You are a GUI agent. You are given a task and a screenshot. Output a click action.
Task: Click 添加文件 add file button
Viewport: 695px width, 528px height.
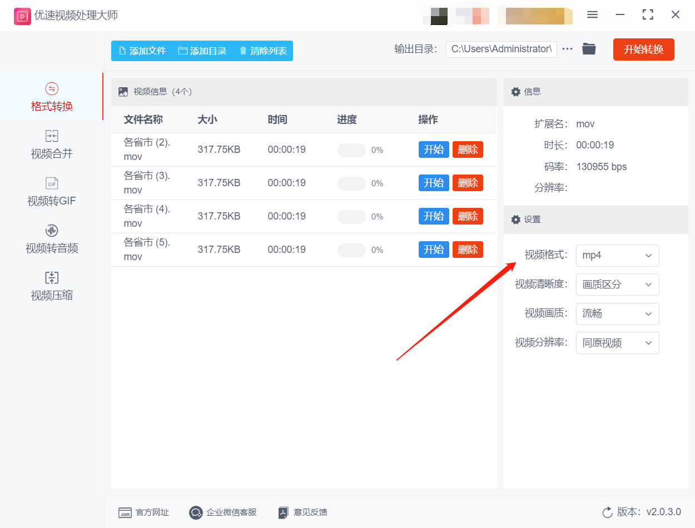pos(142,51)
